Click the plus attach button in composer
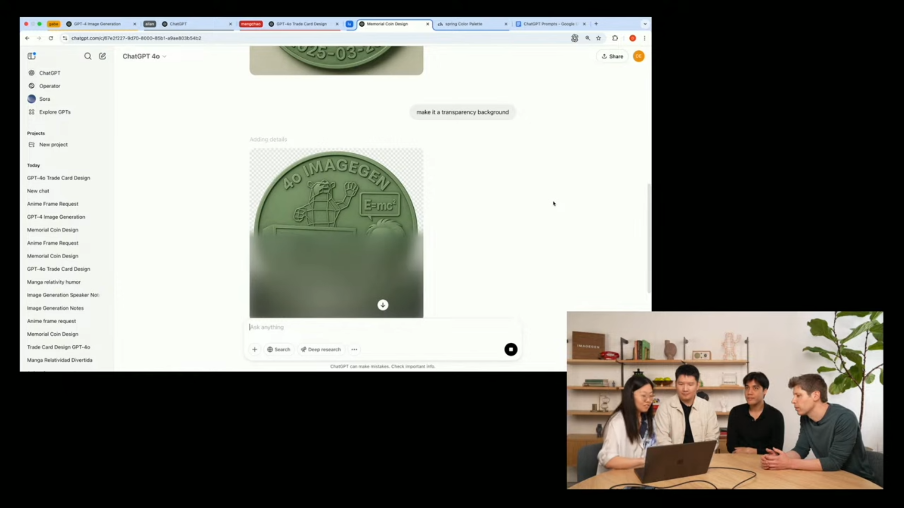 pos(255,349)
